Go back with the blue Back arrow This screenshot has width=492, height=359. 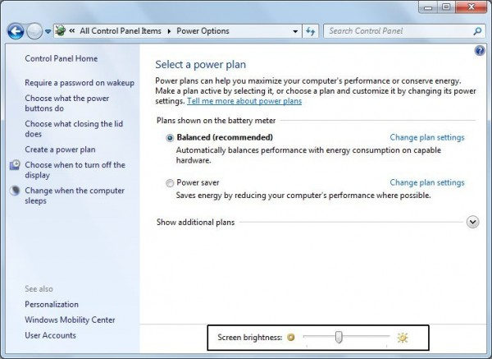coord(16,31)
